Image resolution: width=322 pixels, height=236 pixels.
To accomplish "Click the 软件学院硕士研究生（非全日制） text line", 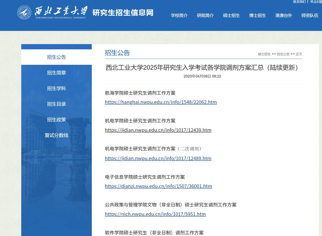I will coord(154,233).
